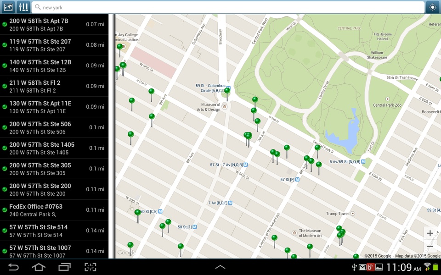The height and width of the screenshot is (275, 441).
Task: Tap the red b notification icon
Action: pos(370,267)
